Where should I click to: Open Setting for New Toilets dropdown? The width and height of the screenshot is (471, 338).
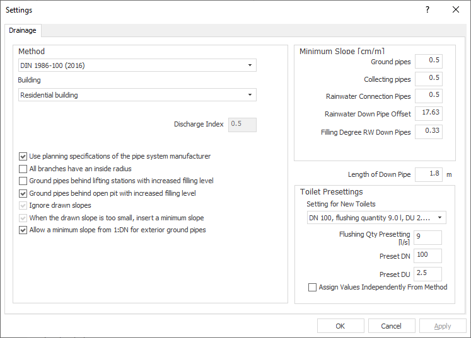pos(376,218)
